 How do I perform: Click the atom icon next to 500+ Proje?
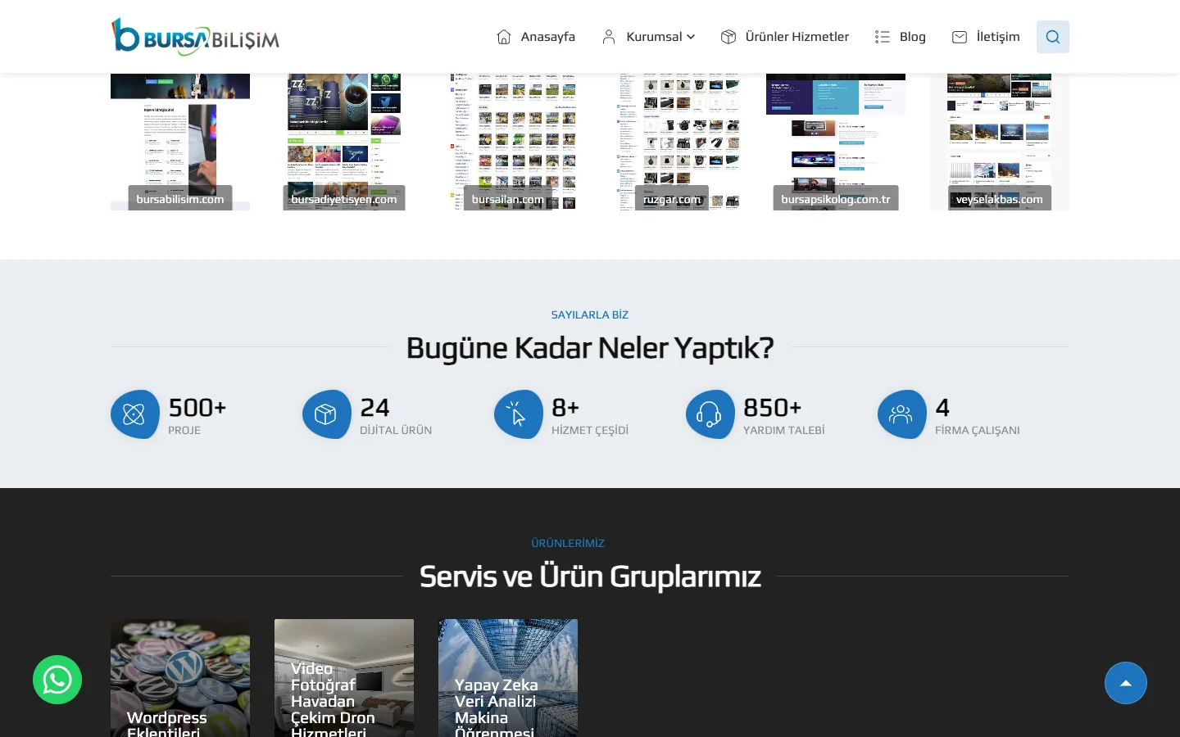click(x=135, y=414)
